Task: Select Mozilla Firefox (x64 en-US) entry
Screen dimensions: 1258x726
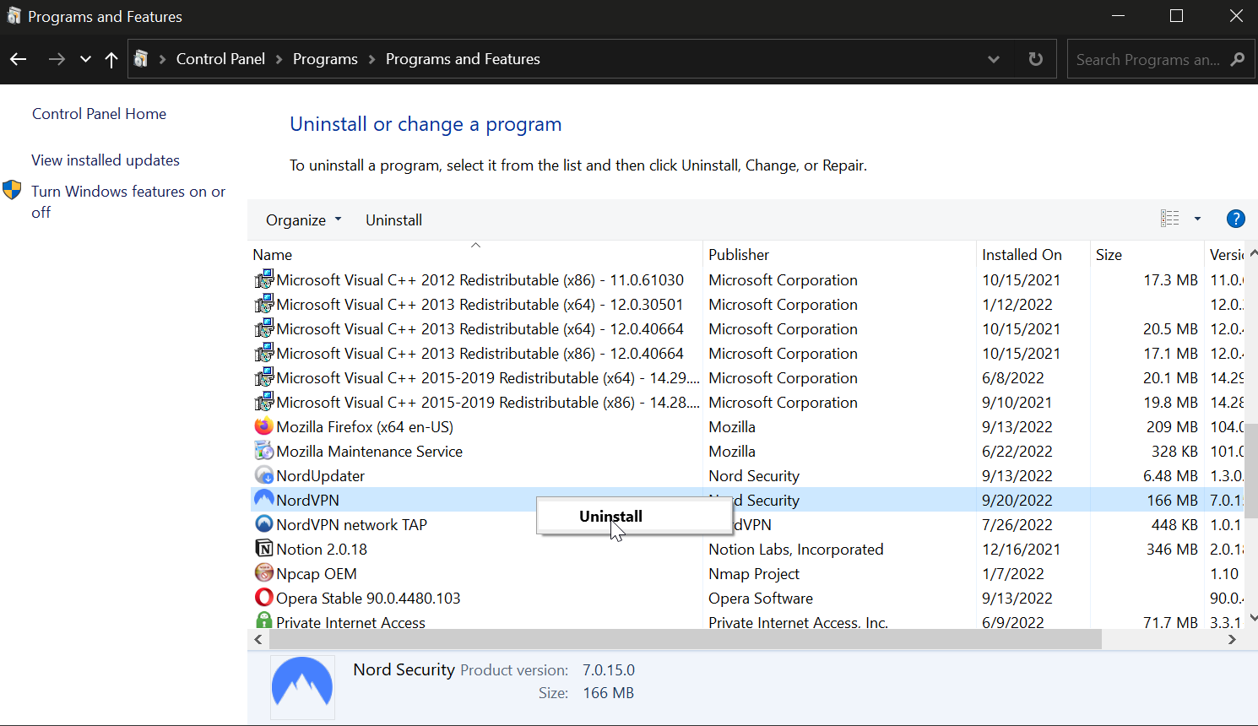Action: tap(365, 427)
